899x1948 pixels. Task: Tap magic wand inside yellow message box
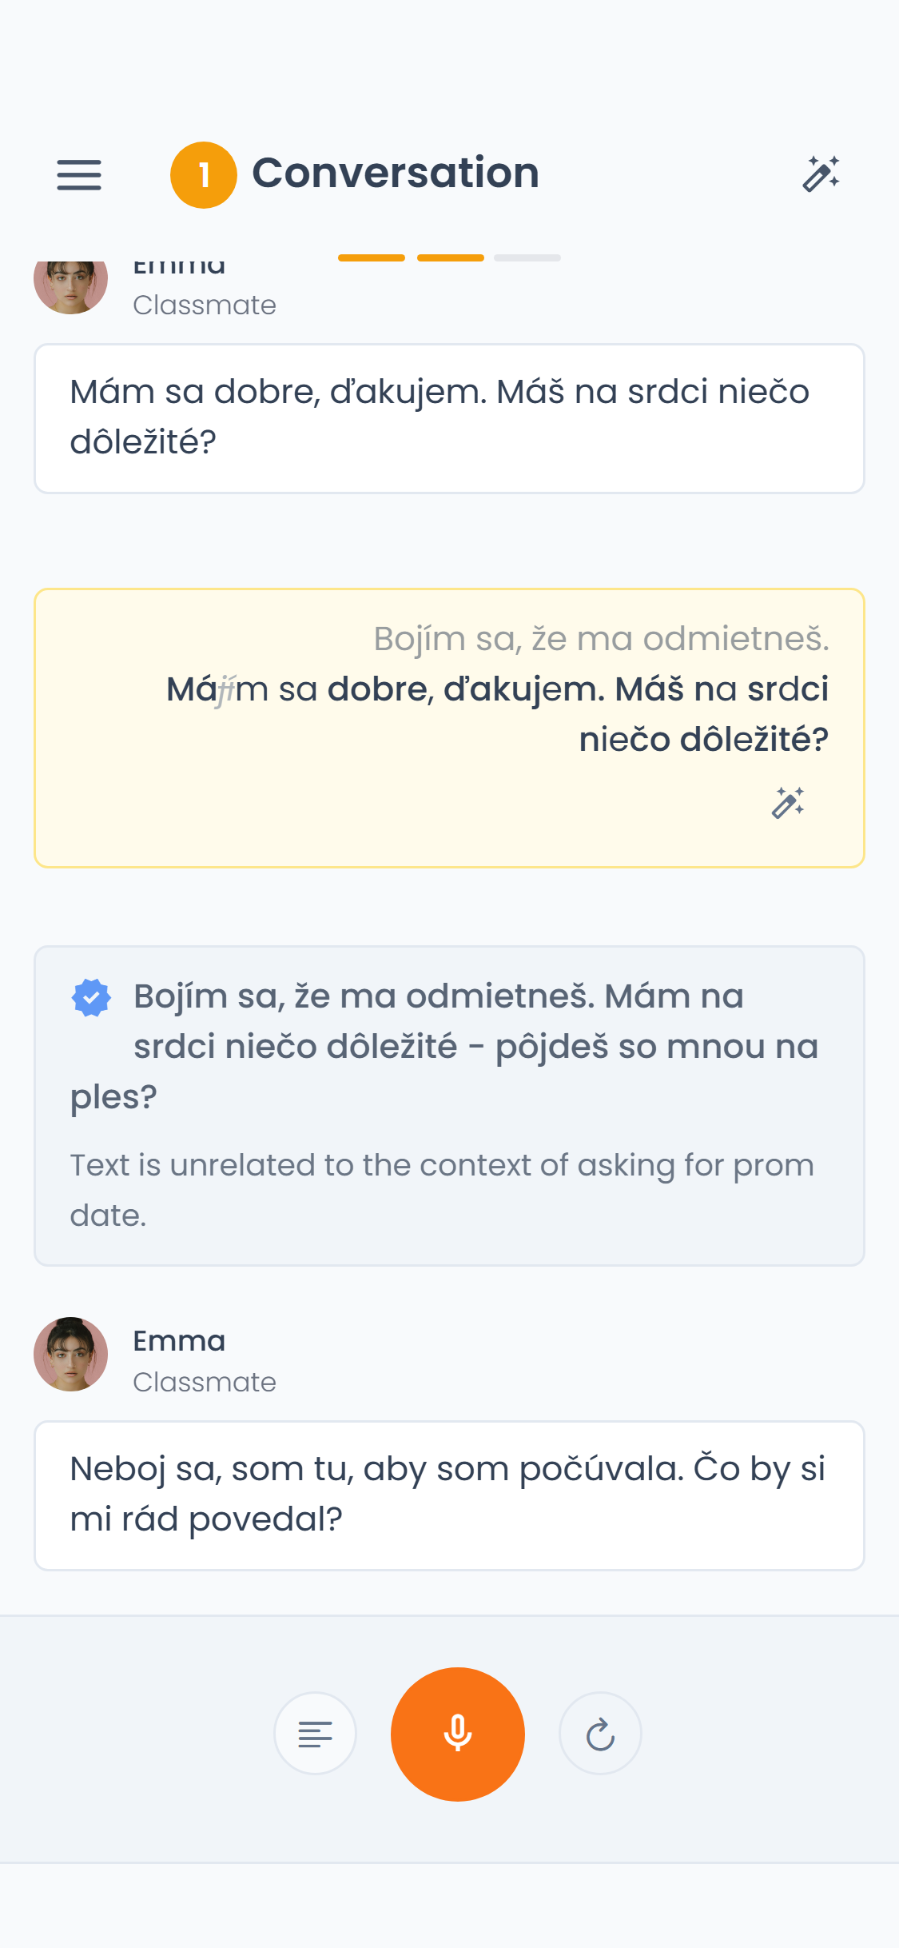point(788,802)
